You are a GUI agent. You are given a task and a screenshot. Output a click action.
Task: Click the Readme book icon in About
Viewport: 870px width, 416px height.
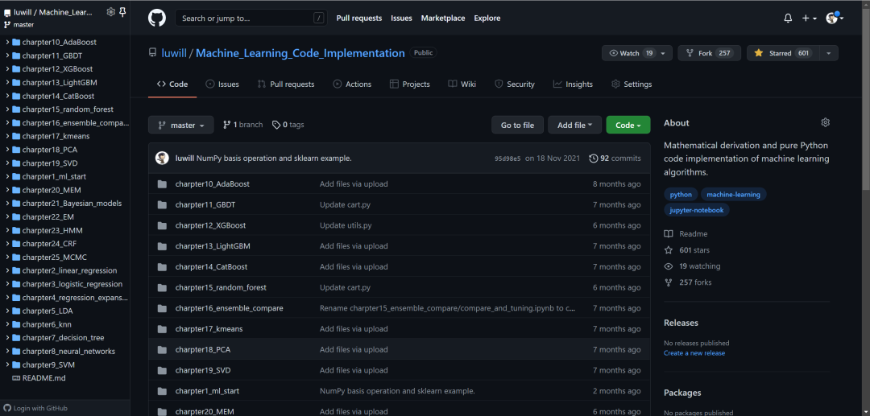tap(669, 234)
